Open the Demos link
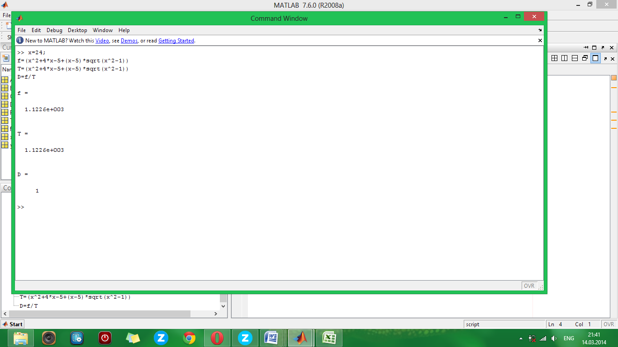The image size is (618, 347). pos(129,41)
